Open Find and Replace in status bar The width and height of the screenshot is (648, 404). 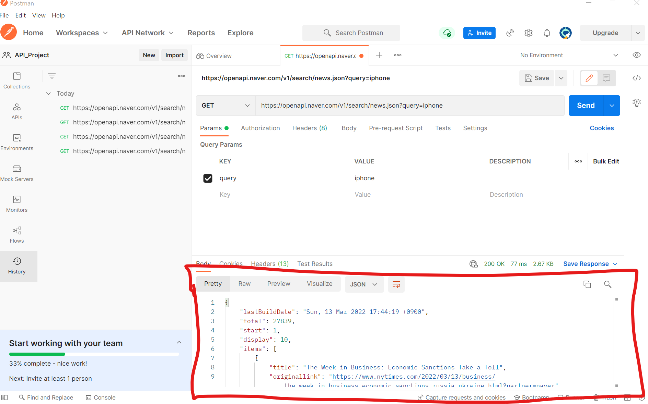coord(46,397)
